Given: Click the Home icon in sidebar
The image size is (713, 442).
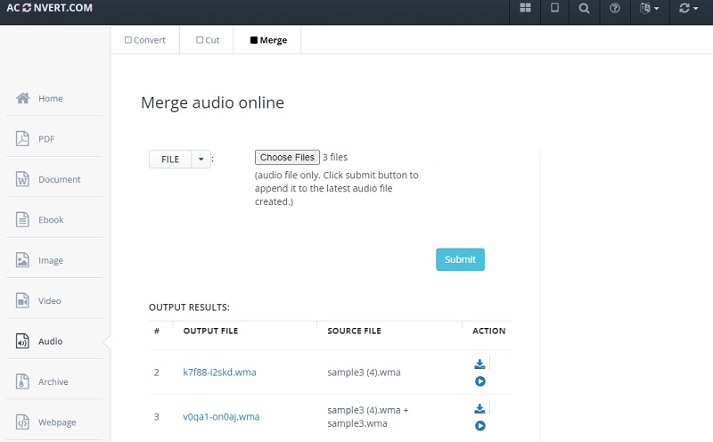Looking at the screenshot, I should tap(24, 98).
